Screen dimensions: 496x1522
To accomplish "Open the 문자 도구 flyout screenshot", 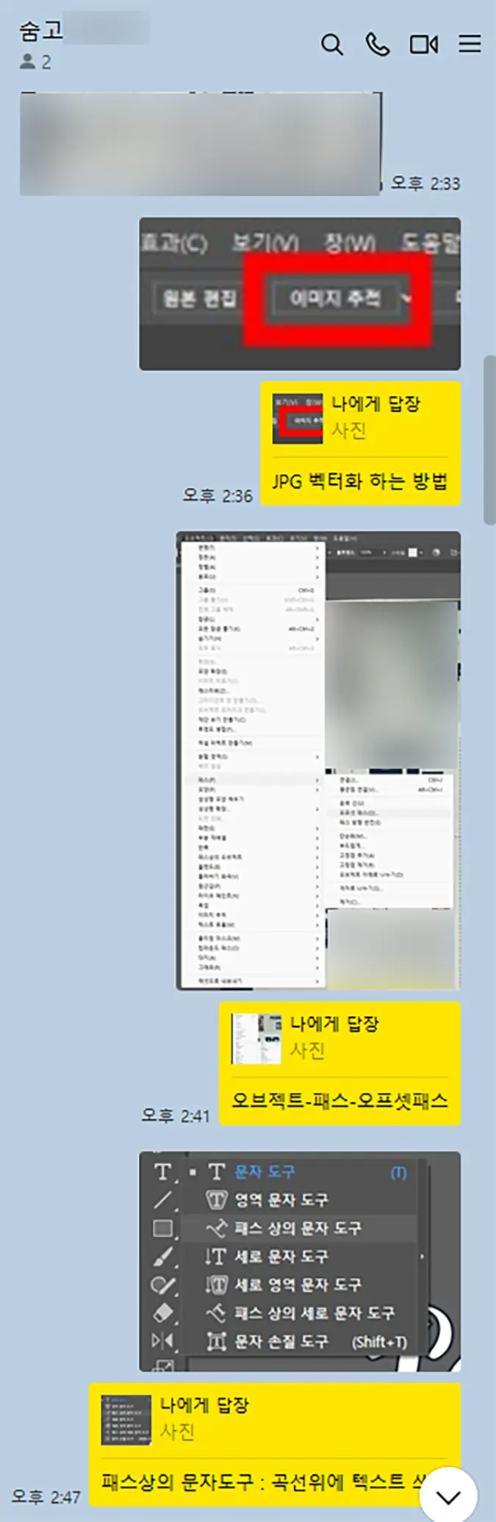I will (x=300, y=1261).
